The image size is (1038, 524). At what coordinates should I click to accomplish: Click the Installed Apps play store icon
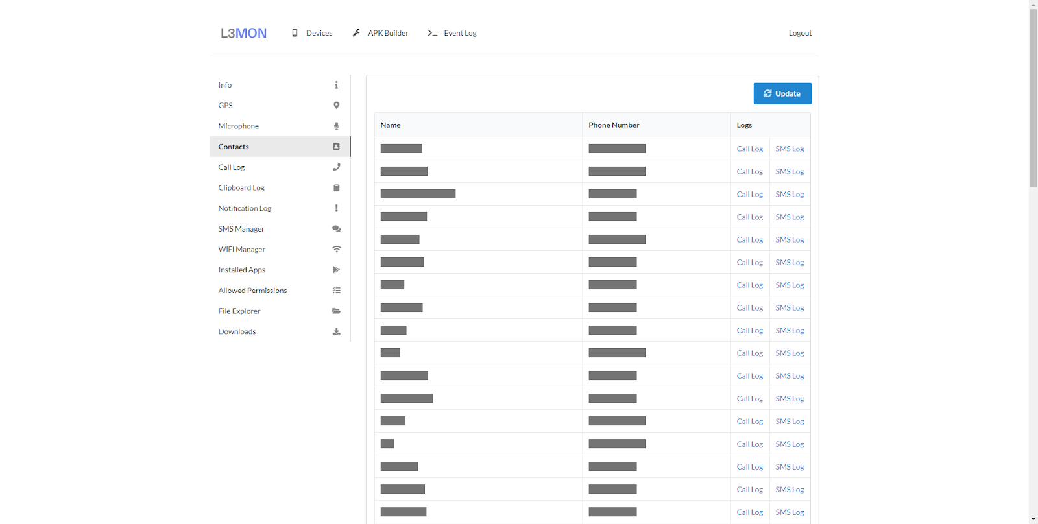336,270
